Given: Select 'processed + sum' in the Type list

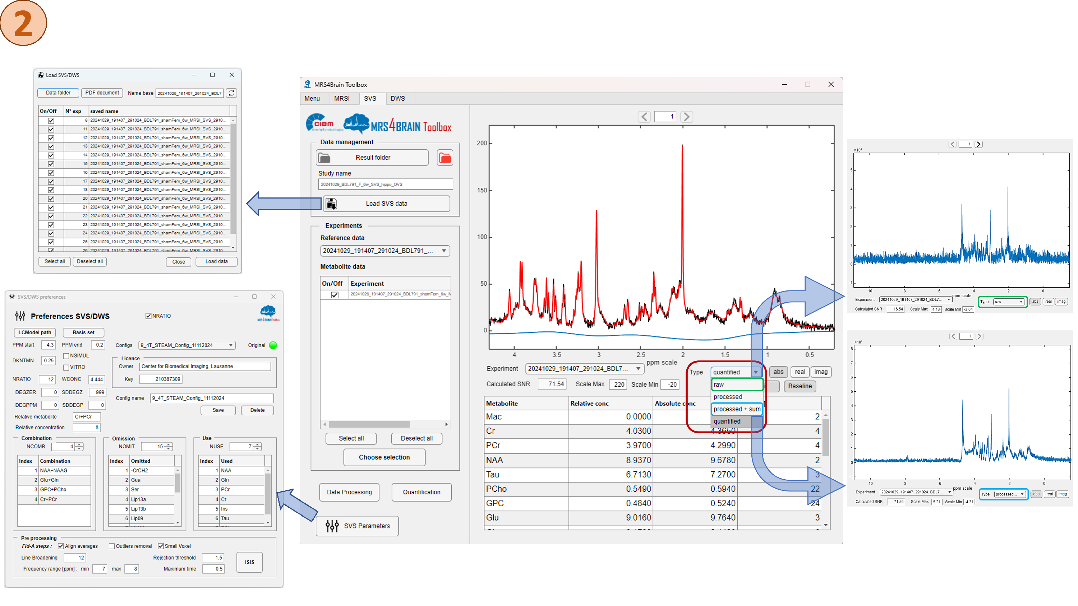Looking at the screenshot, I should click(737, 409).
